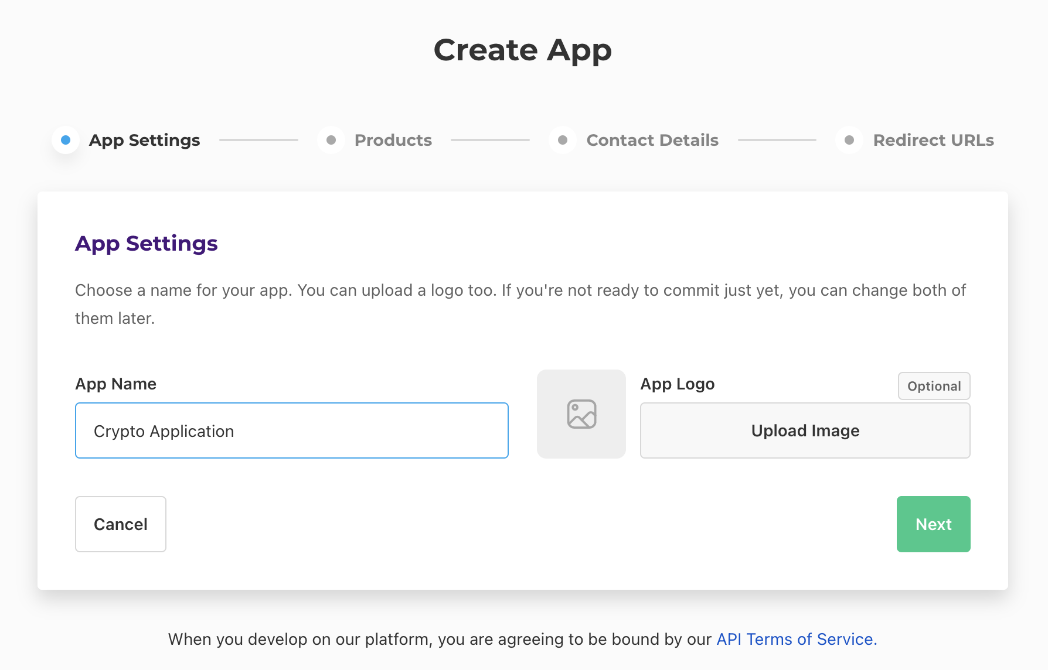
Task: Go to the Products step label
Action: 393,140
